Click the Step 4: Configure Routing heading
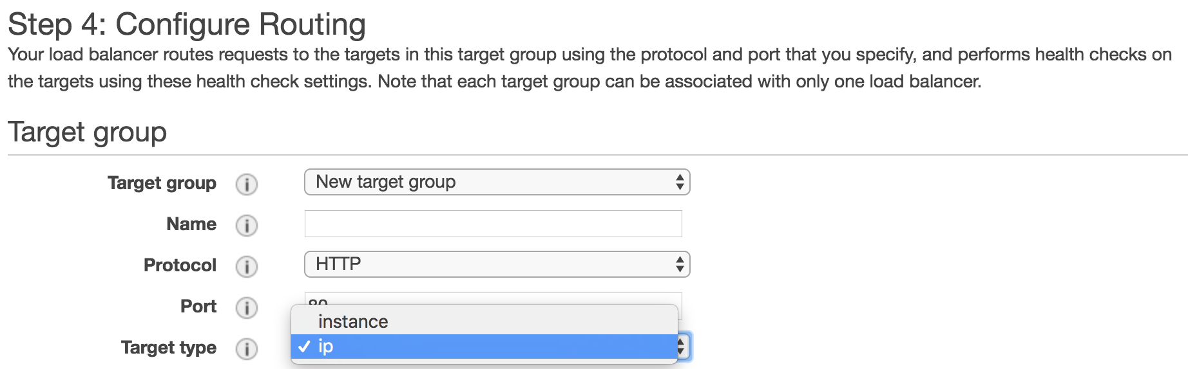The height and width of the screenshot is (369, 1188). pos(187,24)
